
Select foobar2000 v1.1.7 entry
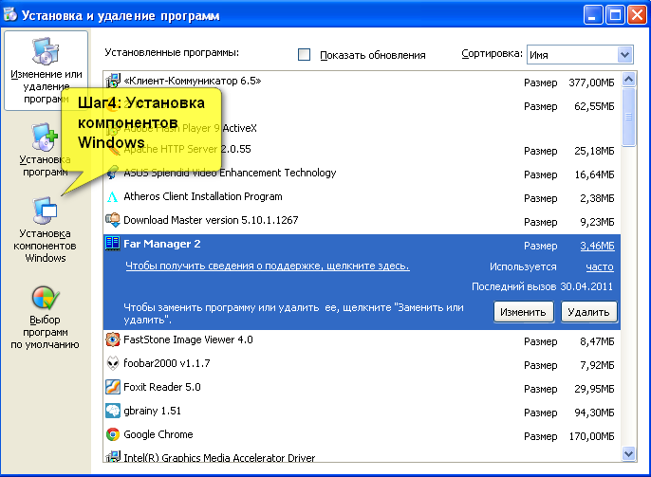click(362, 364)
